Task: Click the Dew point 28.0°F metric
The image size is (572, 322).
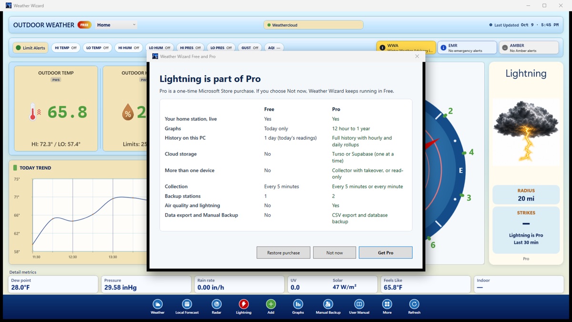Action: click(x=53, y=284)
